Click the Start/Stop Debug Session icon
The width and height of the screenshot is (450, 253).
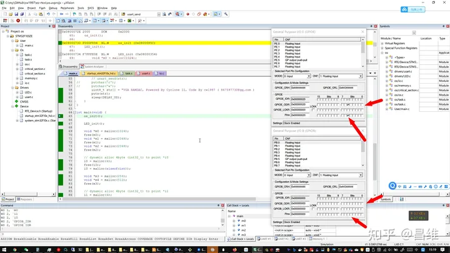click(x=177, y=14)
